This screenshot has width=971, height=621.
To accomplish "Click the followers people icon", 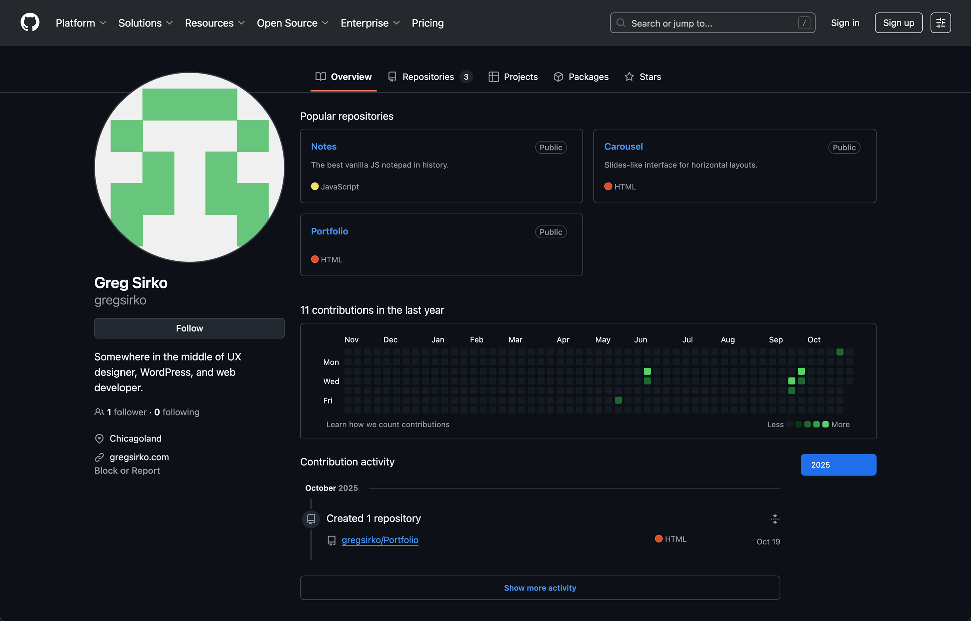I will (99, 412).
